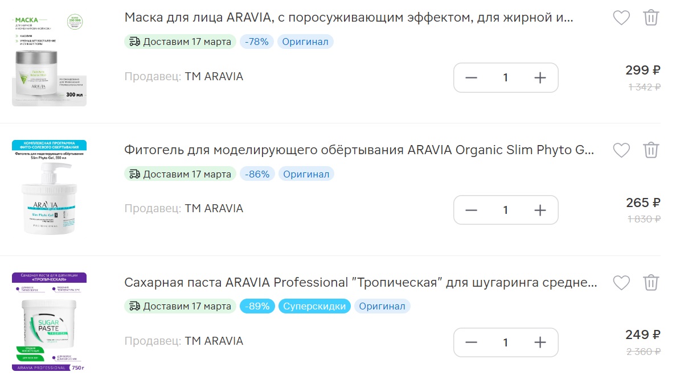This screenshot has height=380, width=676.
Task: Add tropical sugar paste to favorites
Action: 621,283
